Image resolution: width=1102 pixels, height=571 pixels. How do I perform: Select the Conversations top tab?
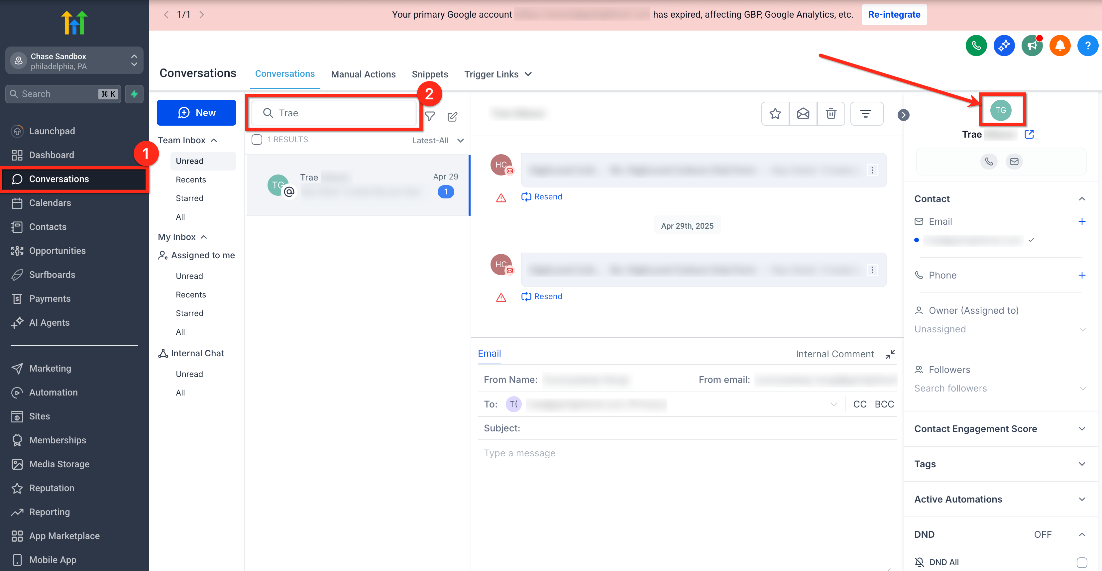point(284,73)
